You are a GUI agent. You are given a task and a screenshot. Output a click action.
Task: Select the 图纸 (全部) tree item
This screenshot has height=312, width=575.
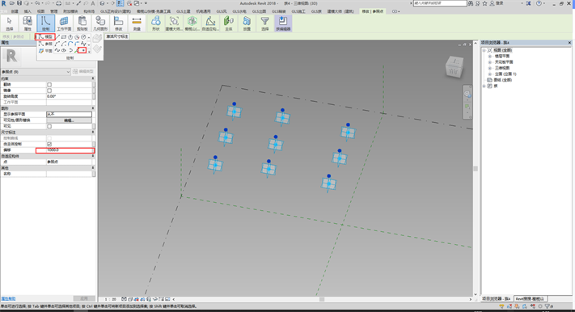503,80
